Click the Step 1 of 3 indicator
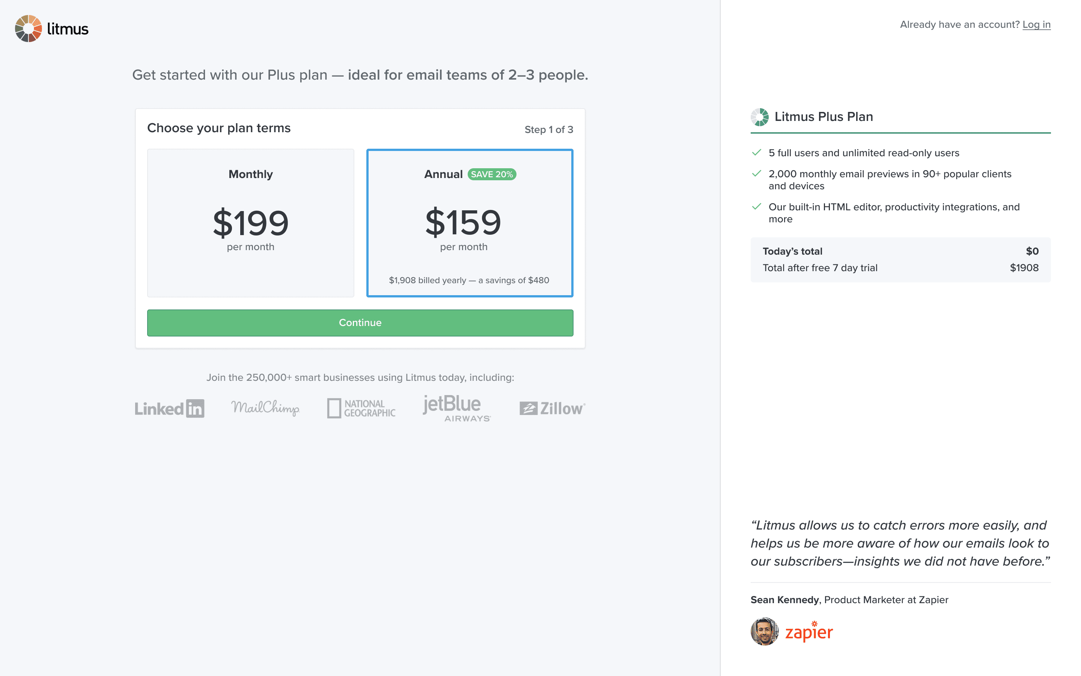Screen dimensions: 1081x676 click(x=548, y=130)
